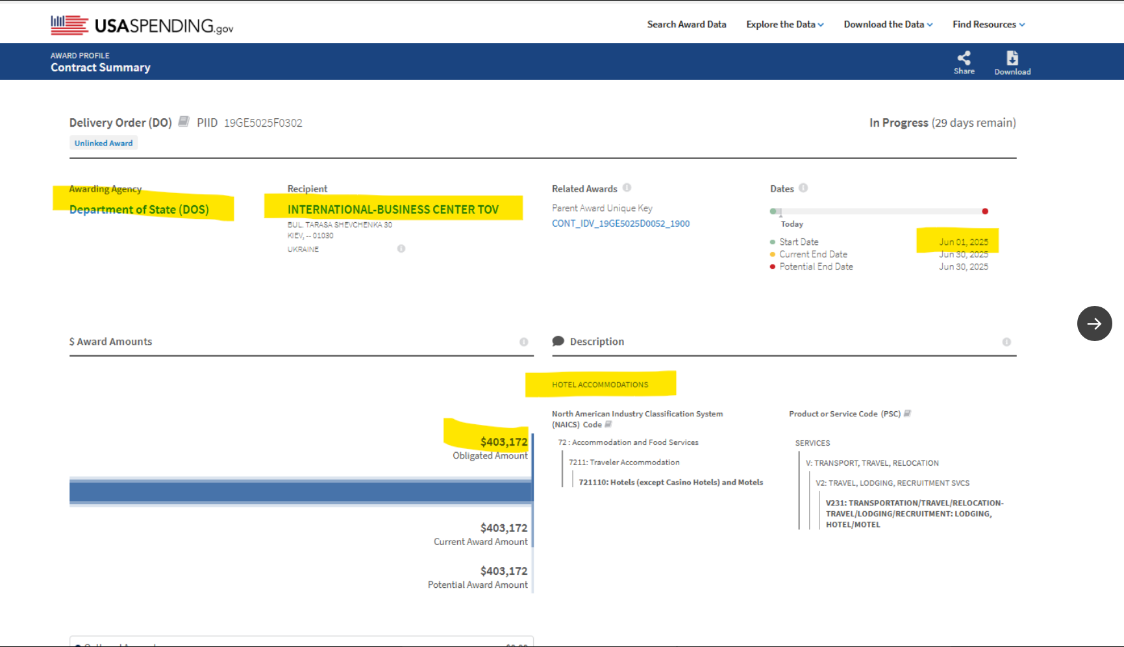1124x647 pixels.
Task: Select NAICS row 72: Accommodation and Food Services
Action: tap(628, 442)
